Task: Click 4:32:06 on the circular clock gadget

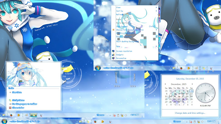Action: click(x=69, y=73)
